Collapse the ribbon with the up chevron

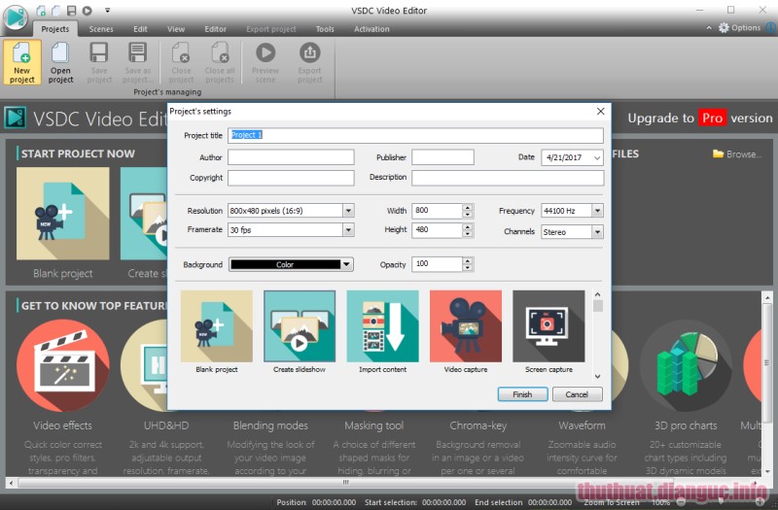[709, 28]
